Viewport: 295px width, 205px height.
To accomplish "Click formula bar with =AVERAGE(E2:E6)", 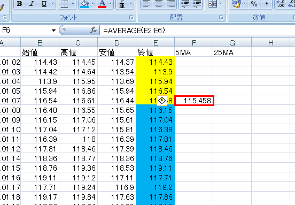I will pyautogui.click(x=197, y=30).
